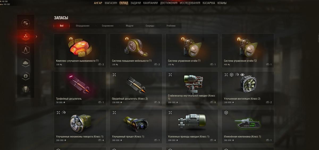Go to ИССЛЕДОВАНИЯ in the top menu
The height and width of the screenshot is (150, 319).
(190, 3)
